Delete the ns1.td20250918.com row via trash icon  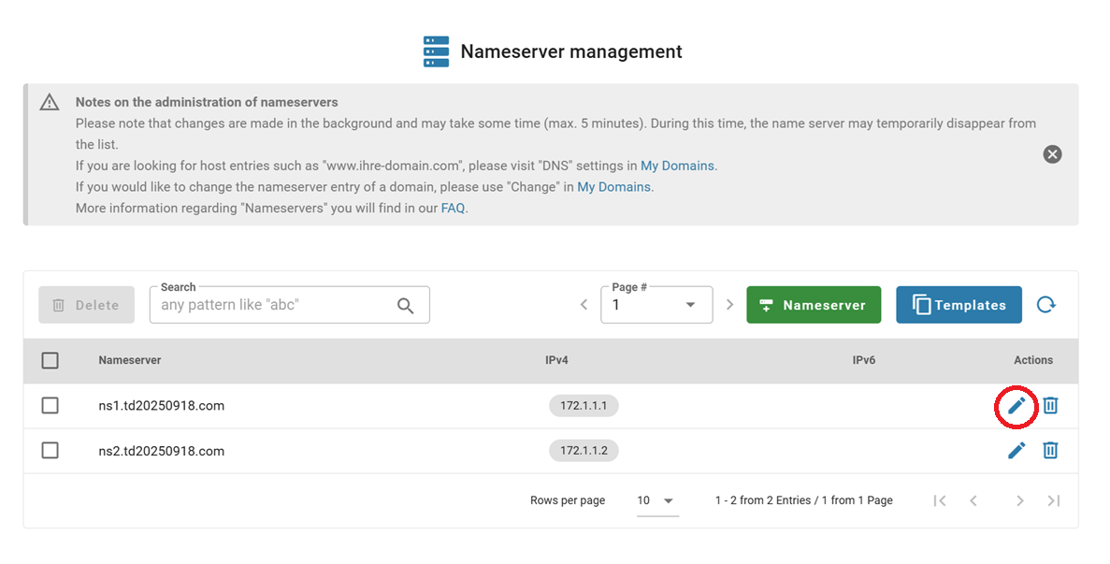1050,405
